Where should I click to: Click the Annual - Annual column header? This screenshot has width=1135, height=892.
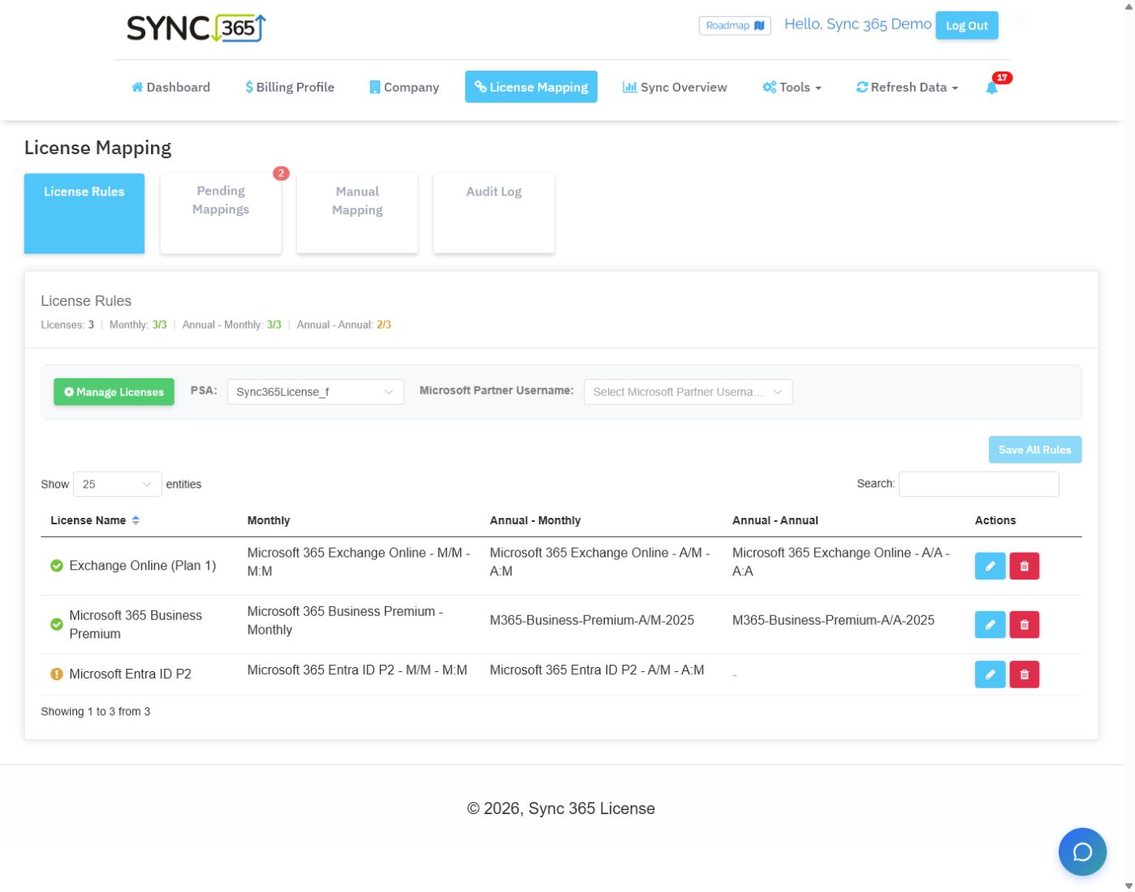click(775, 520)
